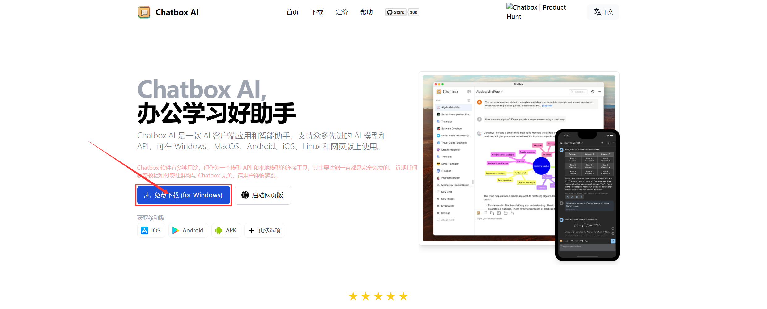This screenshot has height=309, width=767.
Task: Click the download arrow icon on 免费下载
Action: 147,195
